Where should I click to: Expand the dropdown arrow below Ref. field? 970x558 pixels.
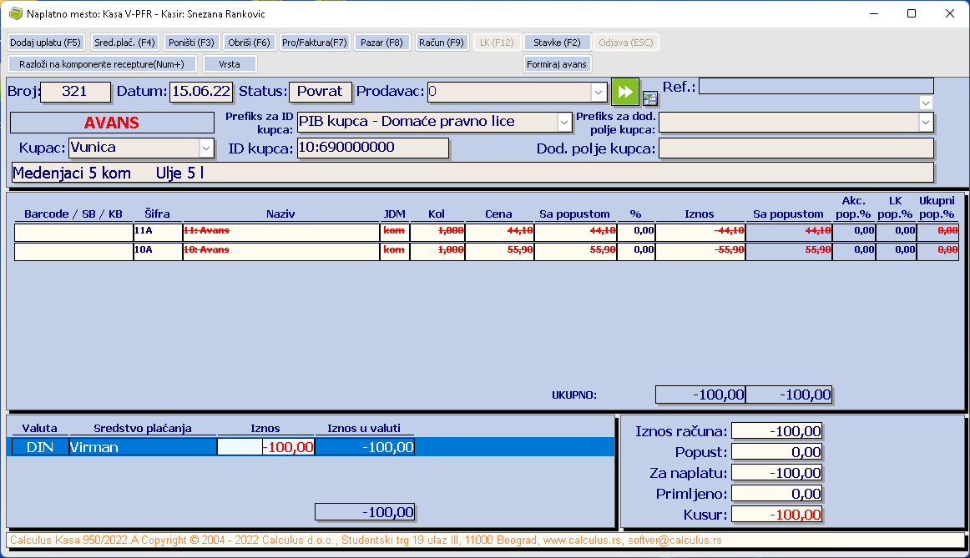[926, 103]
